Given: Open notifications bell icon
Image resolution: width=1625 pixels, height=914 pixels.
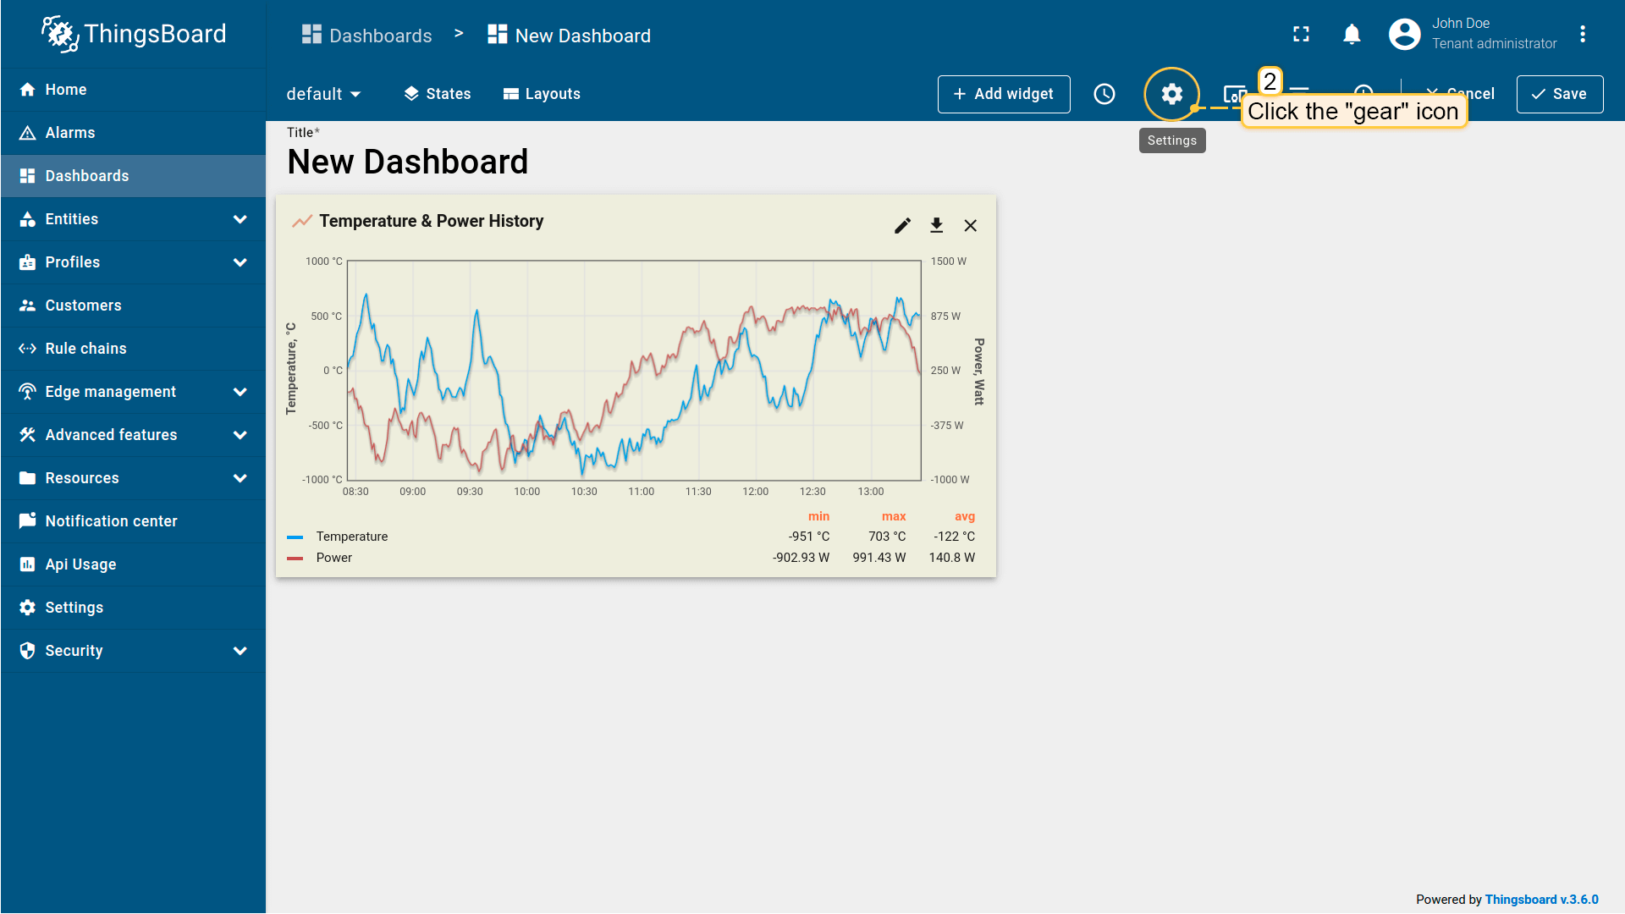Looking at the screenshot, I should (x=1352, y=34).
